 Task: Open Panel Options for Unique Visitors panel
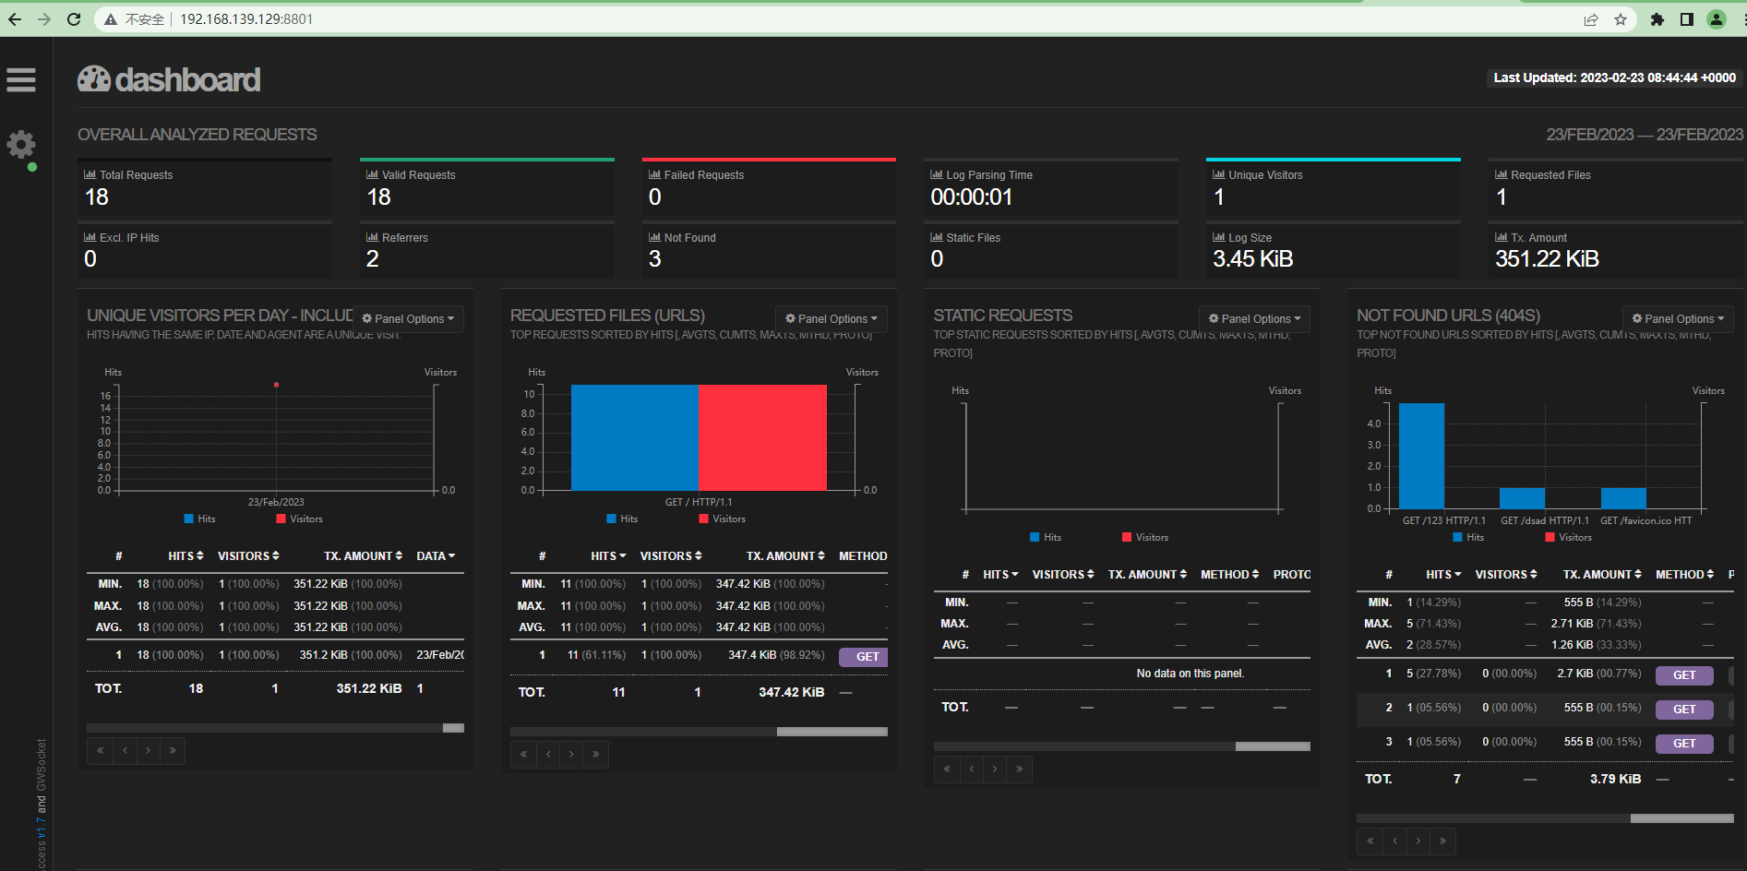(x=409, y=319)
